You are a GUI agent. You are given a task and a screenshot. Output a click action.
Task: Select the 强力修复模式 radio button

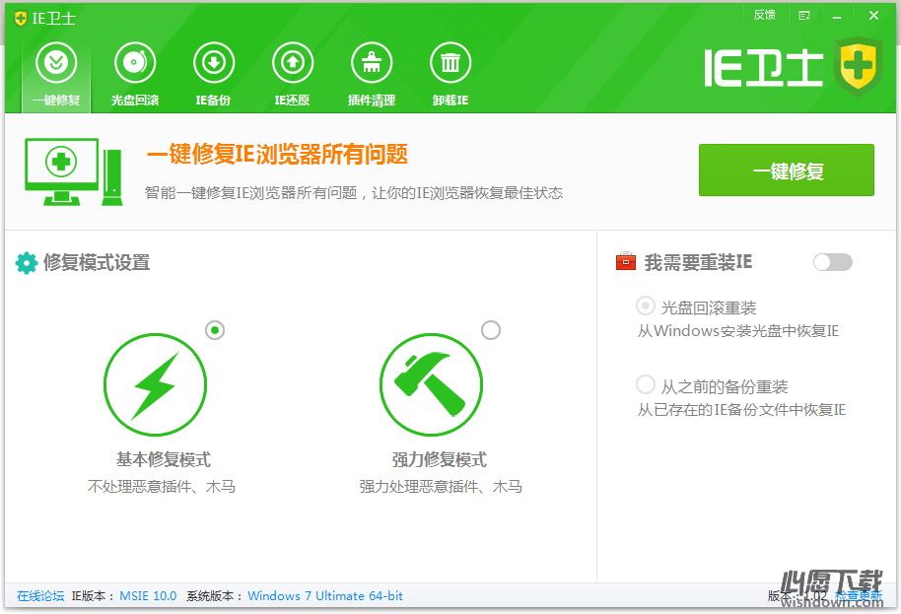(x=491, y=330)
